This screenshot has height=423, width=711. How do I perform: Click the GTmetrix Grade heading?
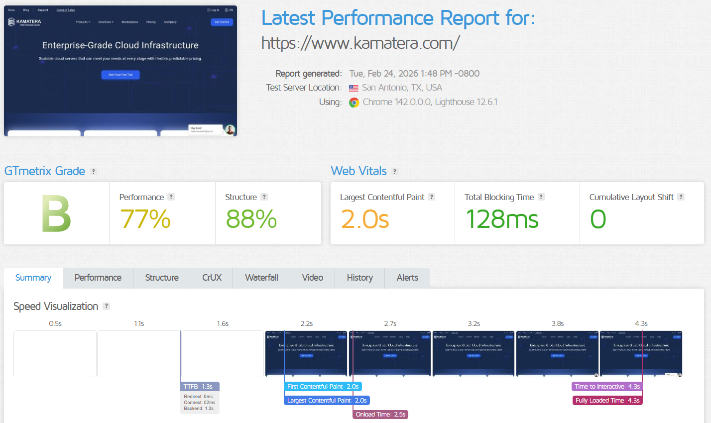click(x=45, y=171)
